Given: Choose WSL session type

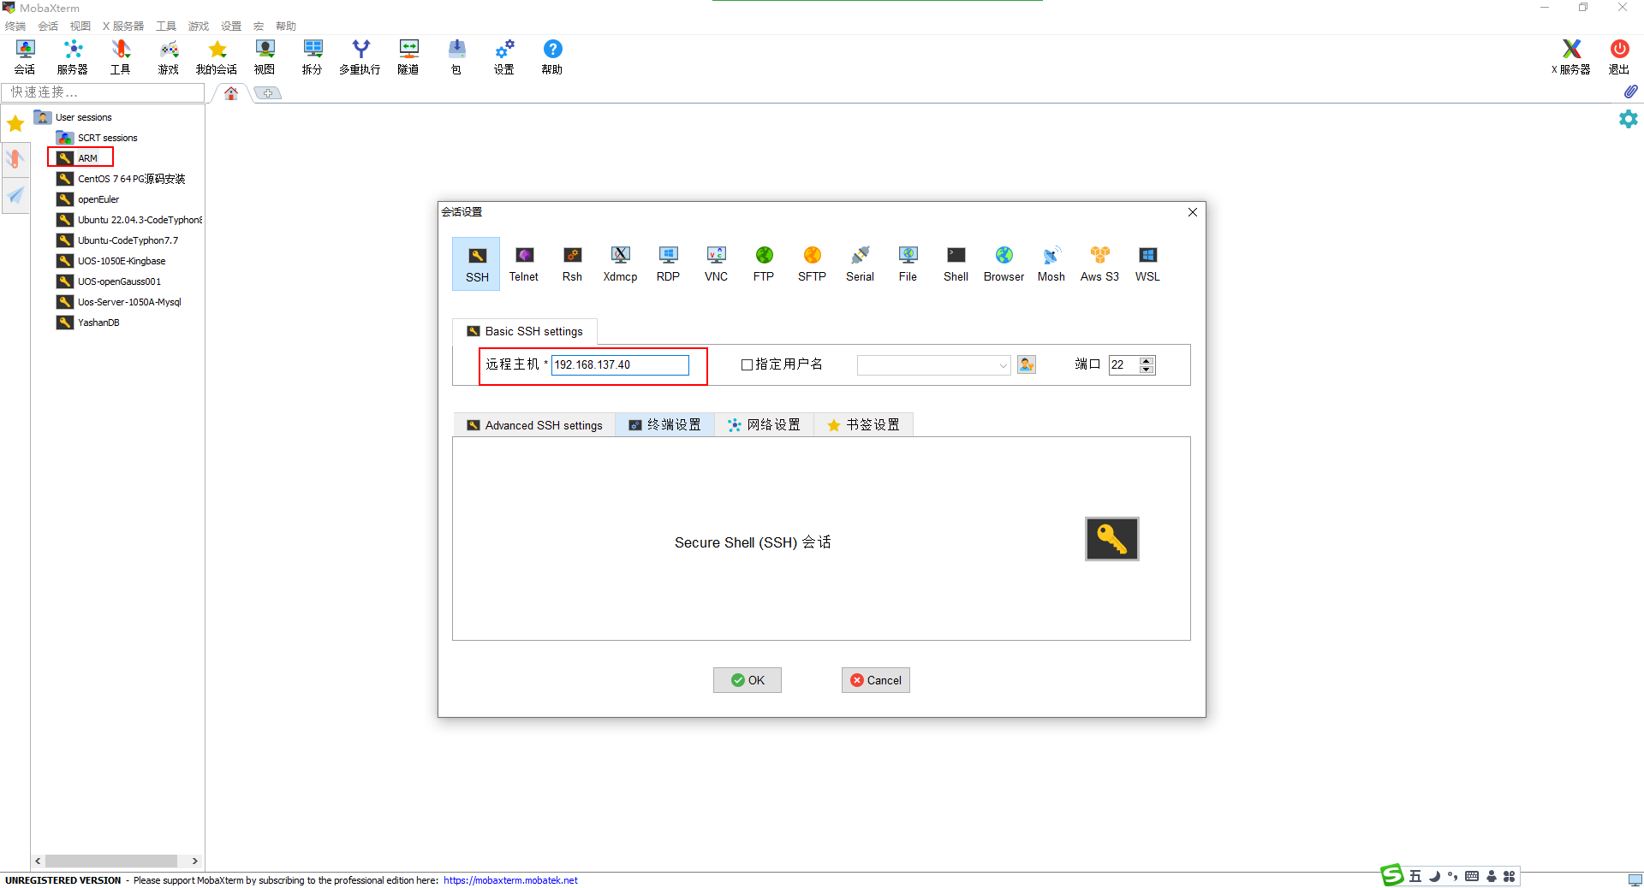Looking at the screenshot, I should 1147,264.
